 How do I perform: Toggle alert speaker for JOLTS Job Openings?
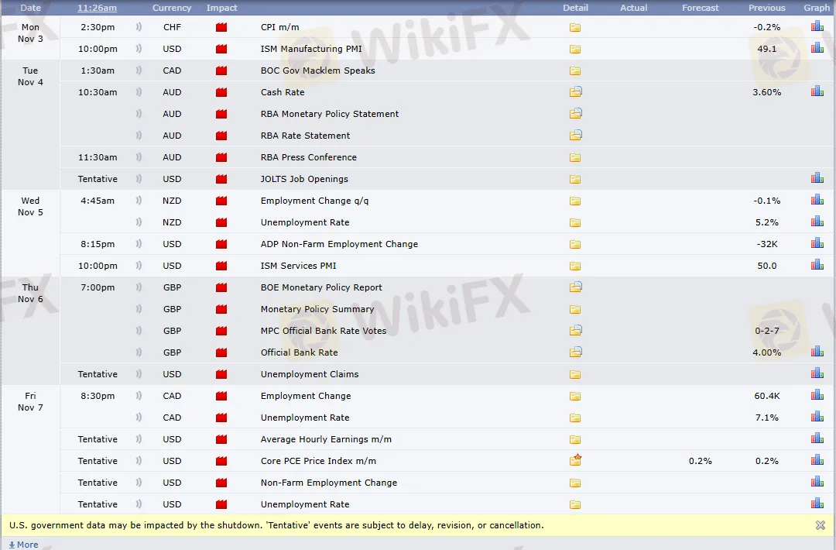click(x=139, y=179)
